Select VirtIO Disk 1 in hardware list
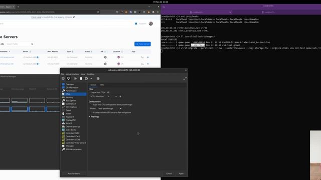 coord(74,104)
